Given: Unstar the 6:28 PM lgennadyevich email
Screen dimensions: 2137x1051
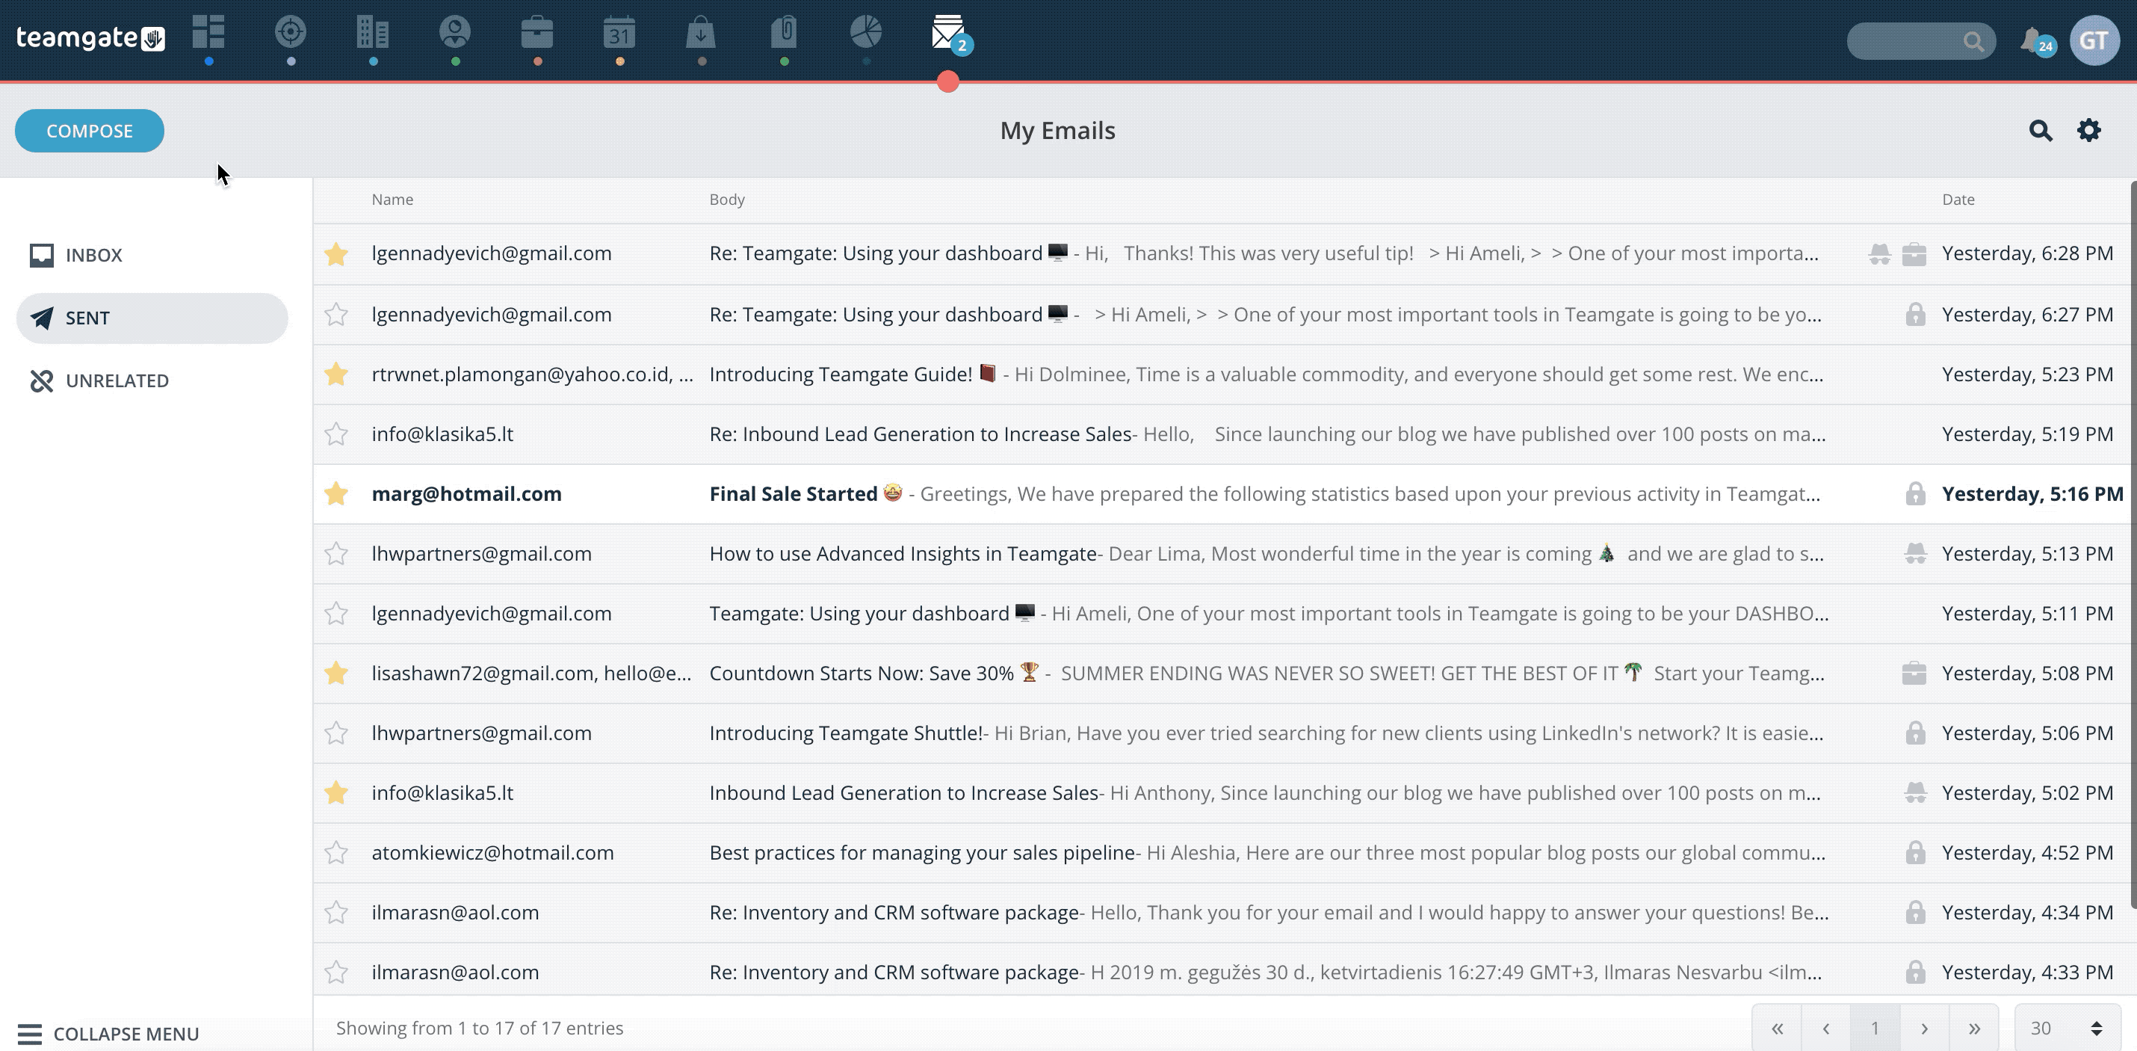Looking at the screenshot, I should (336, 253).
